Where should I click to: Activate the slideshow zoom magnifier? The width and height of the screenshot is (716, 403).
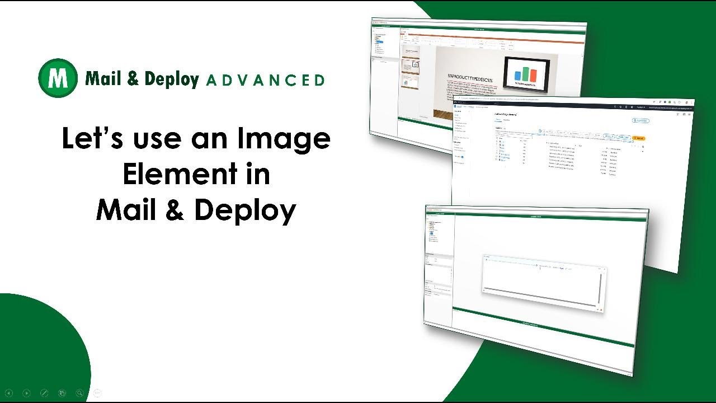coord(80,393)
